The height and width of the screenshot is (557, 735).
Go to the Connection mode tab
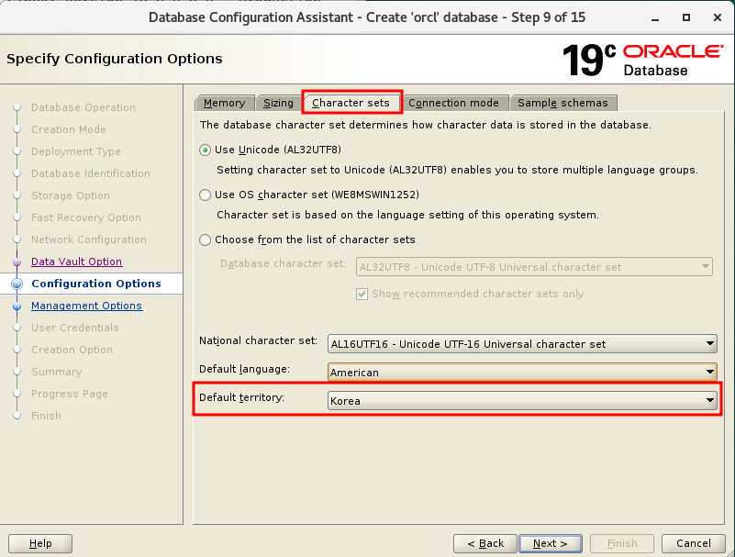[453, 103]
